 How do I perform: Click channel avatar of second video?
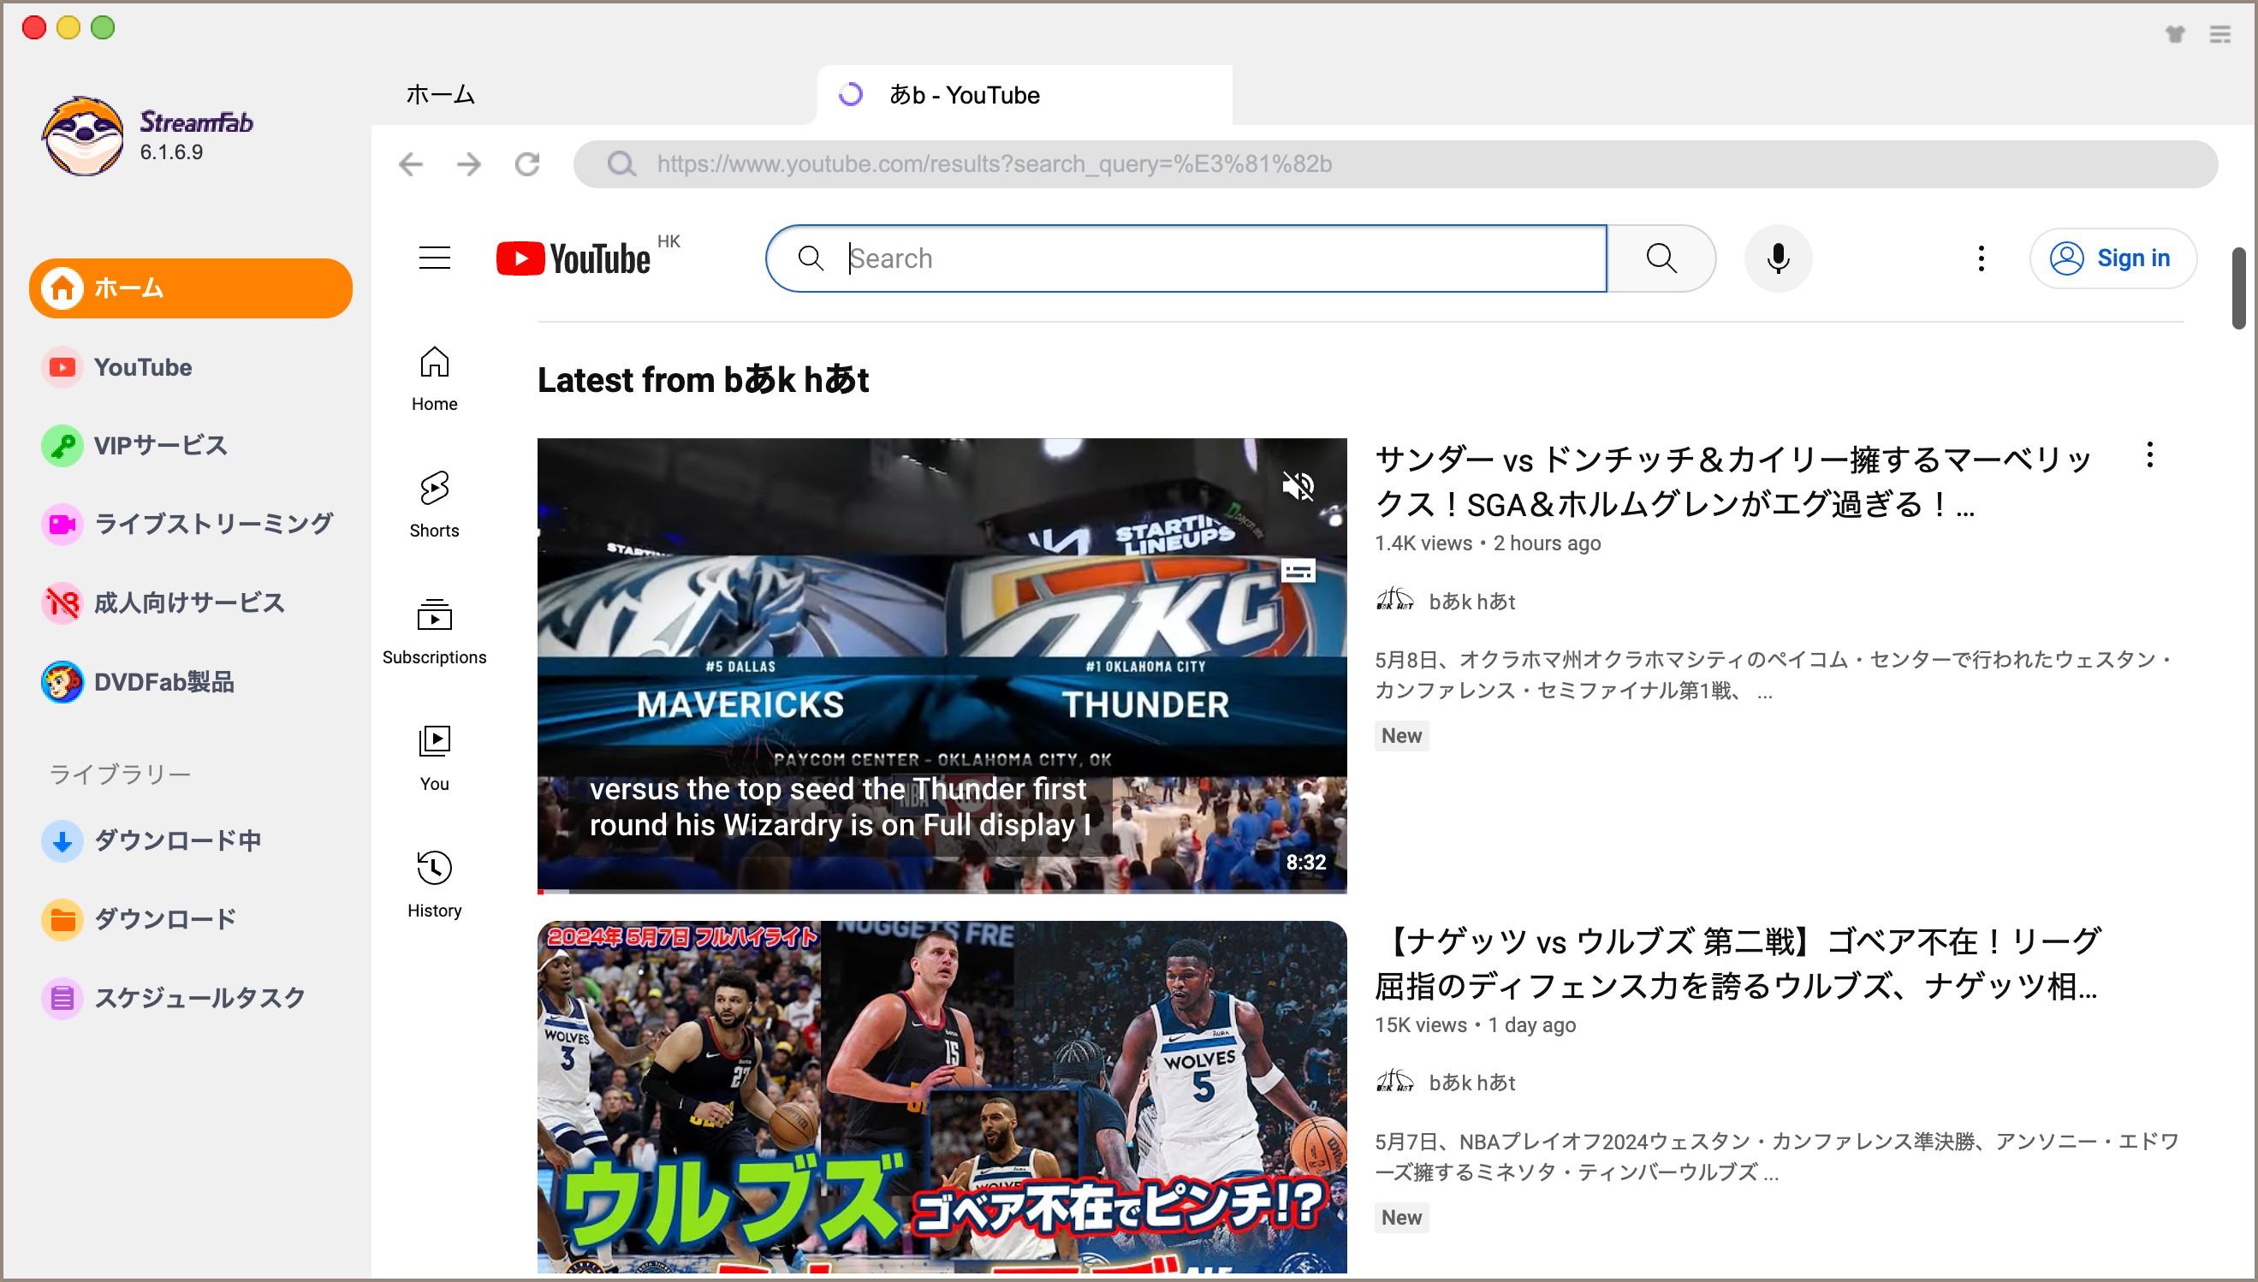1395,1081
